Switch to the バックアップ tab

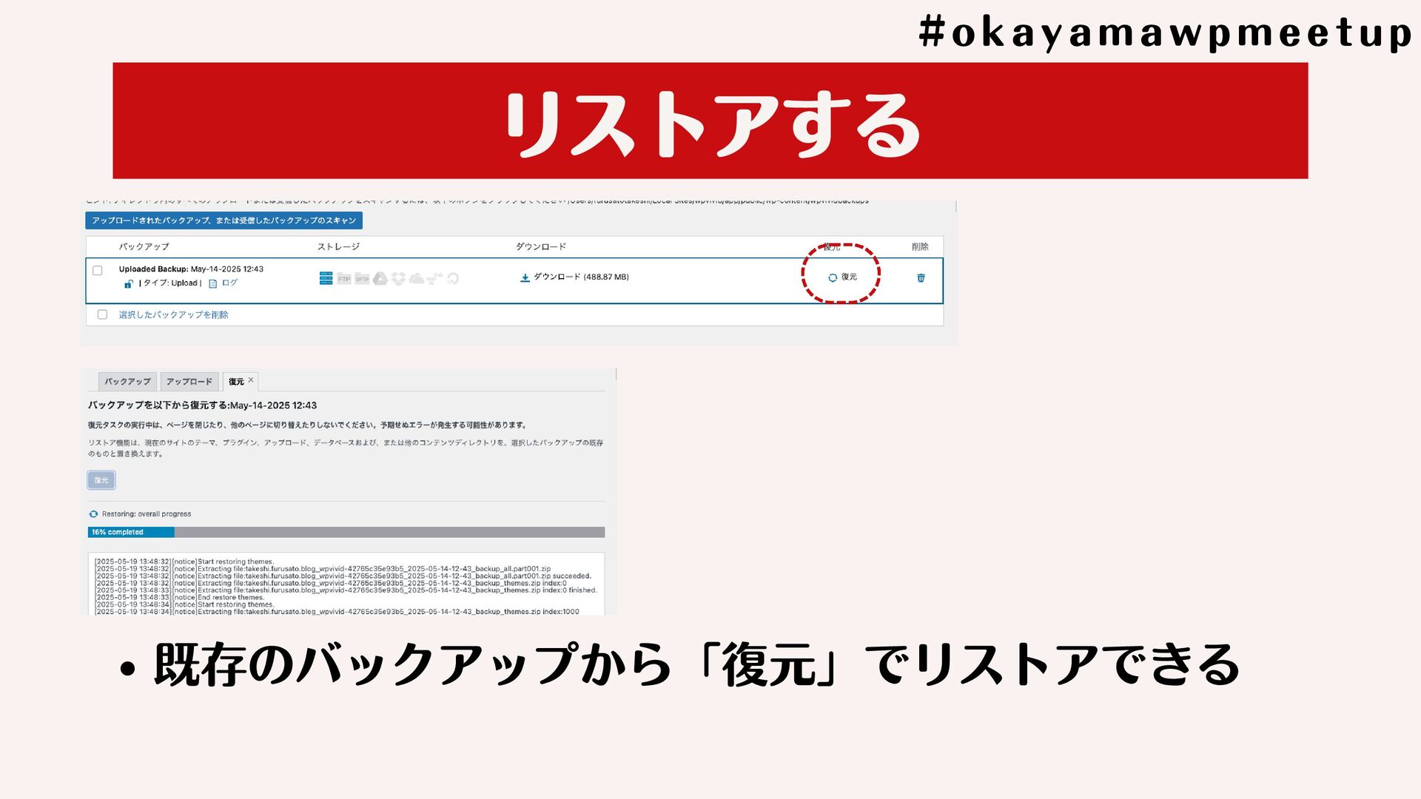127,382
